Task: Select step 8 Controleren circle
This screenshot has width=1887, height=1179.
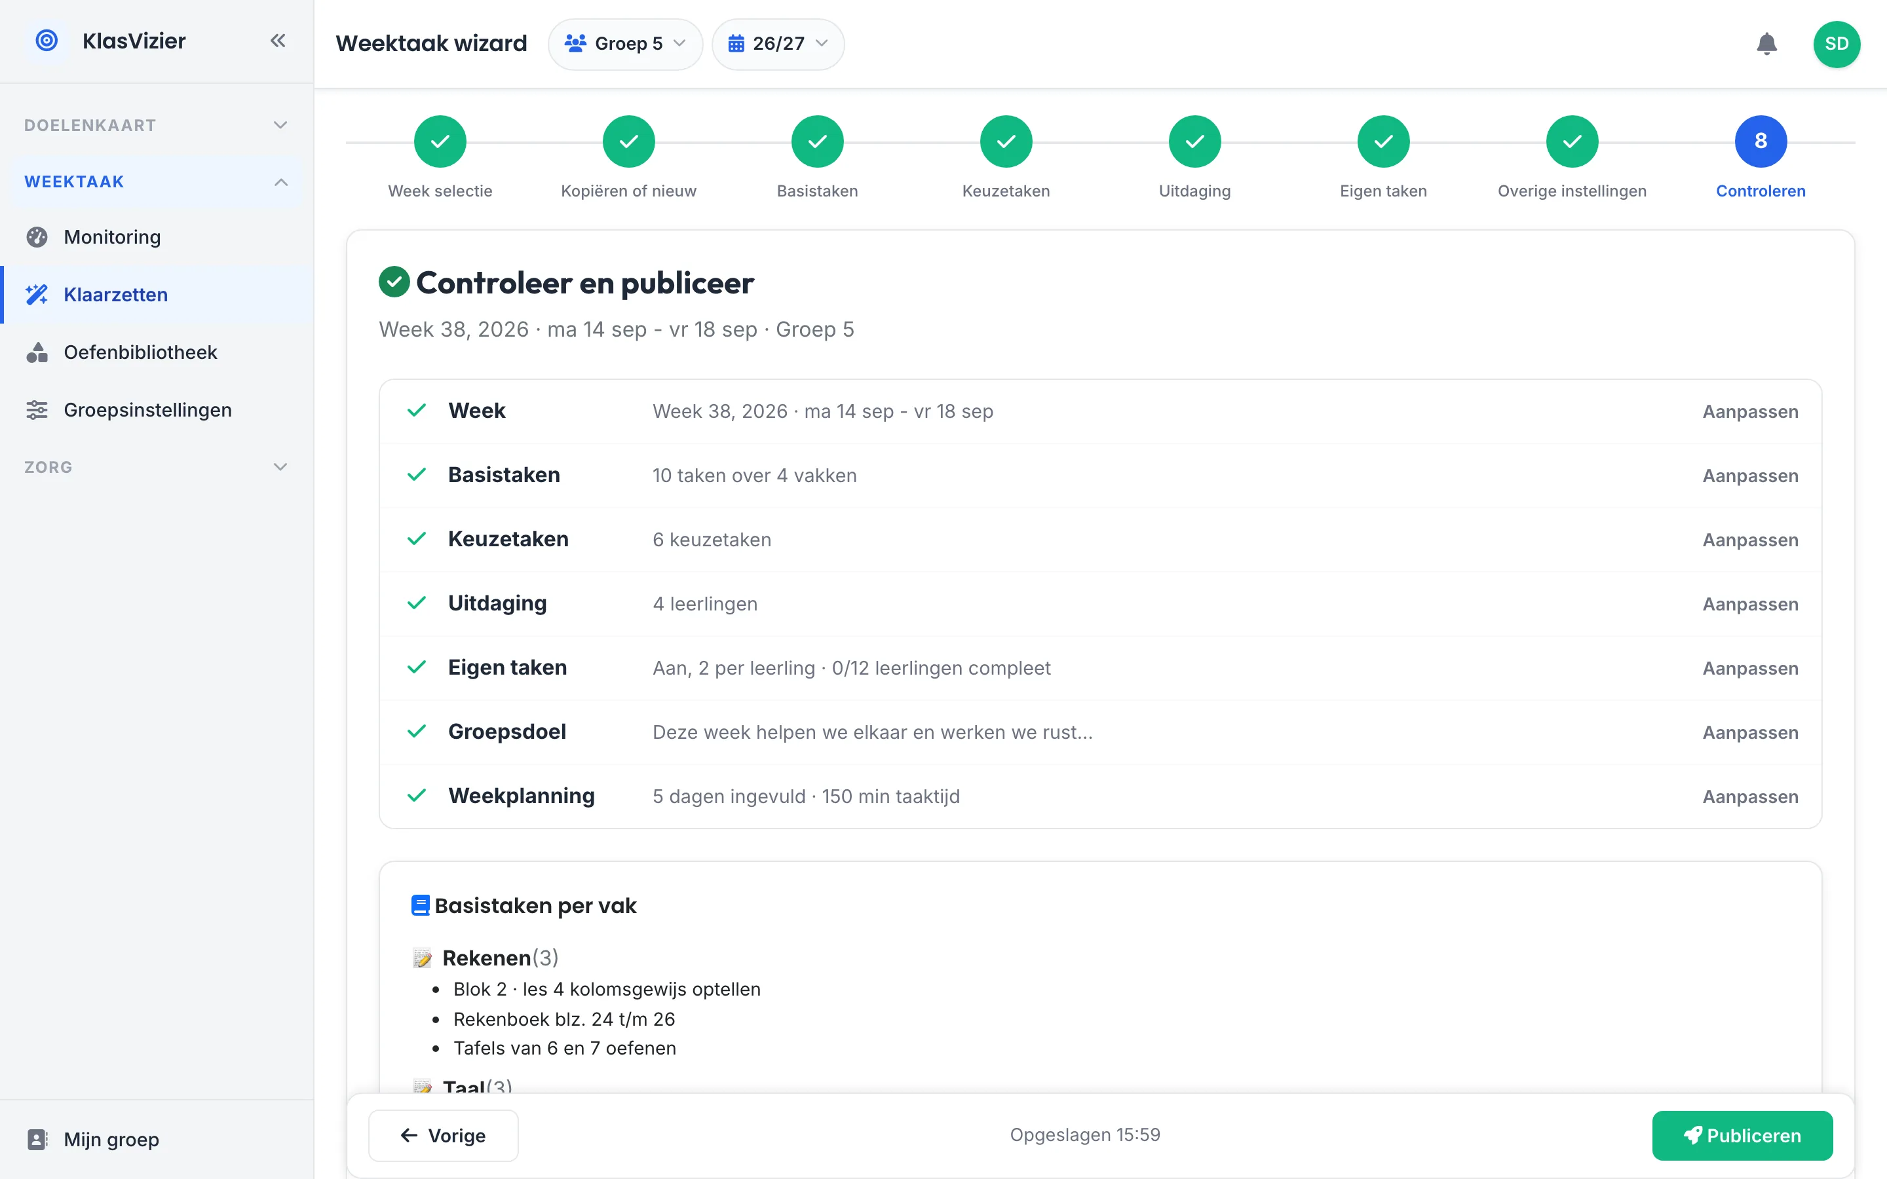Action: pyautogui.click(x=1761, y=141)
